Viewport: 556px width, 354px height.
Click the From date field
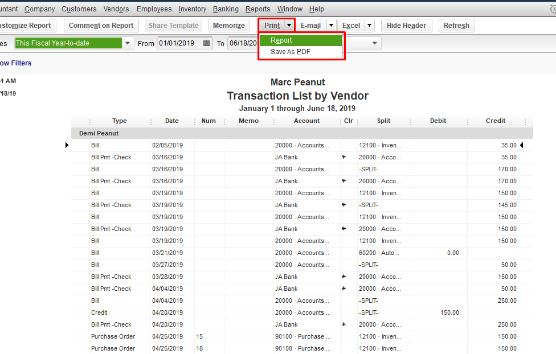[180, 43]
